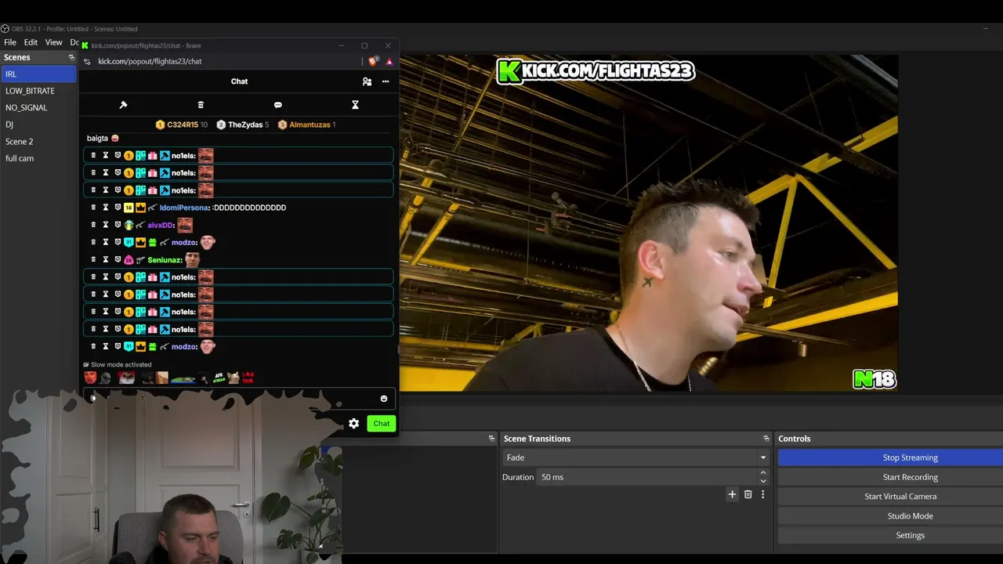Decrease transition duration with down arrow
Screen dimensions: 1003x564
coord(763,481)
